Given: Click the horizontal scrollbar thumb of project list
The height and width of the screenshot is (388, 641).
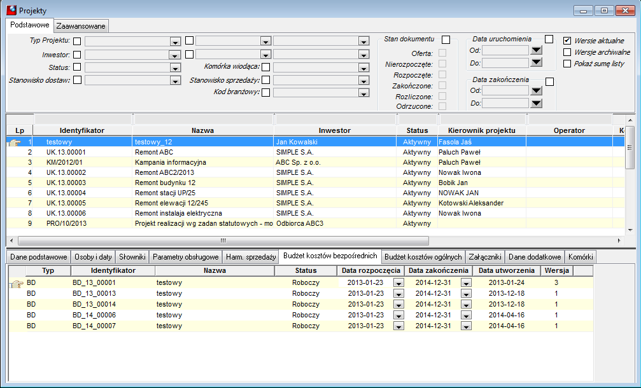Looking at the screenshot, I should [223, 240].
